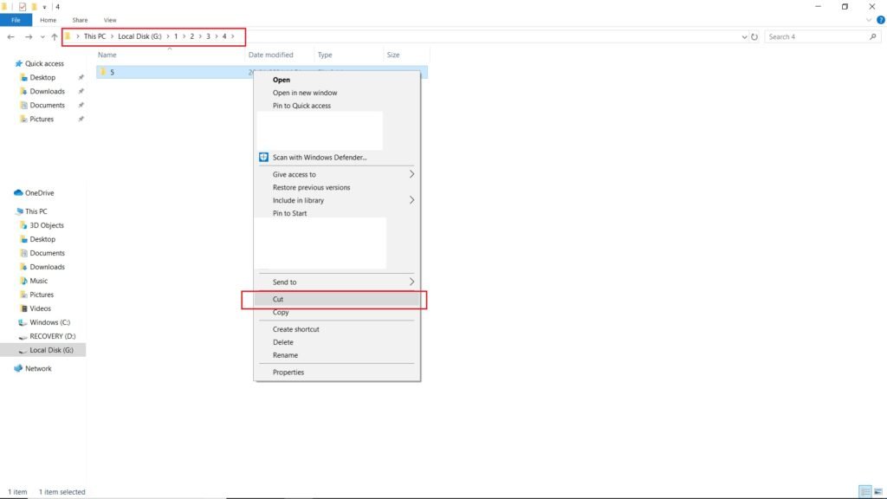Image resolution: width=887 pixels, height=499 pixels.
Task: Sort by the Type column header
Action: click(325, 55)
